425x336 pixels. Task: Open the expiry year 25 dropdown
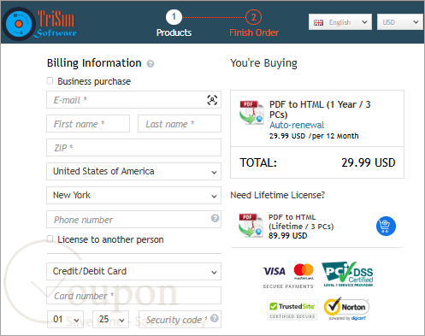(110, 319)
